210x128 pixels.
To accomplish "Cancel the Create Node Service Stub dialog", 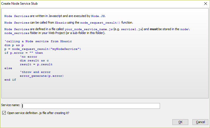I will coord(200,122).
